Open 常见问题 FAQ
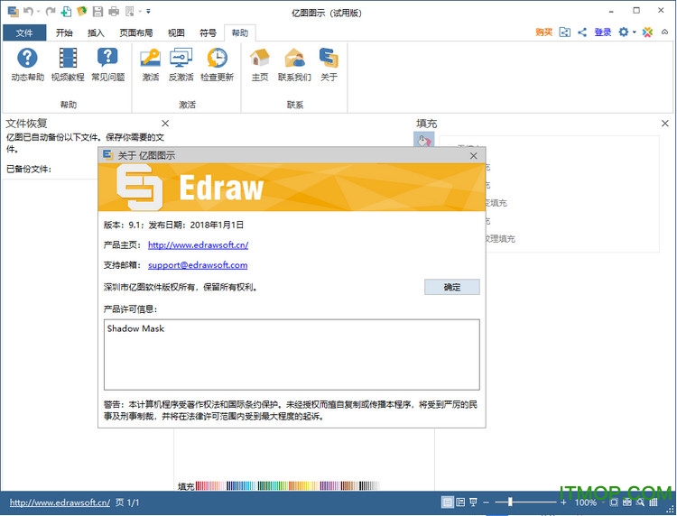The image size is (677, 516). pos(108,65)
